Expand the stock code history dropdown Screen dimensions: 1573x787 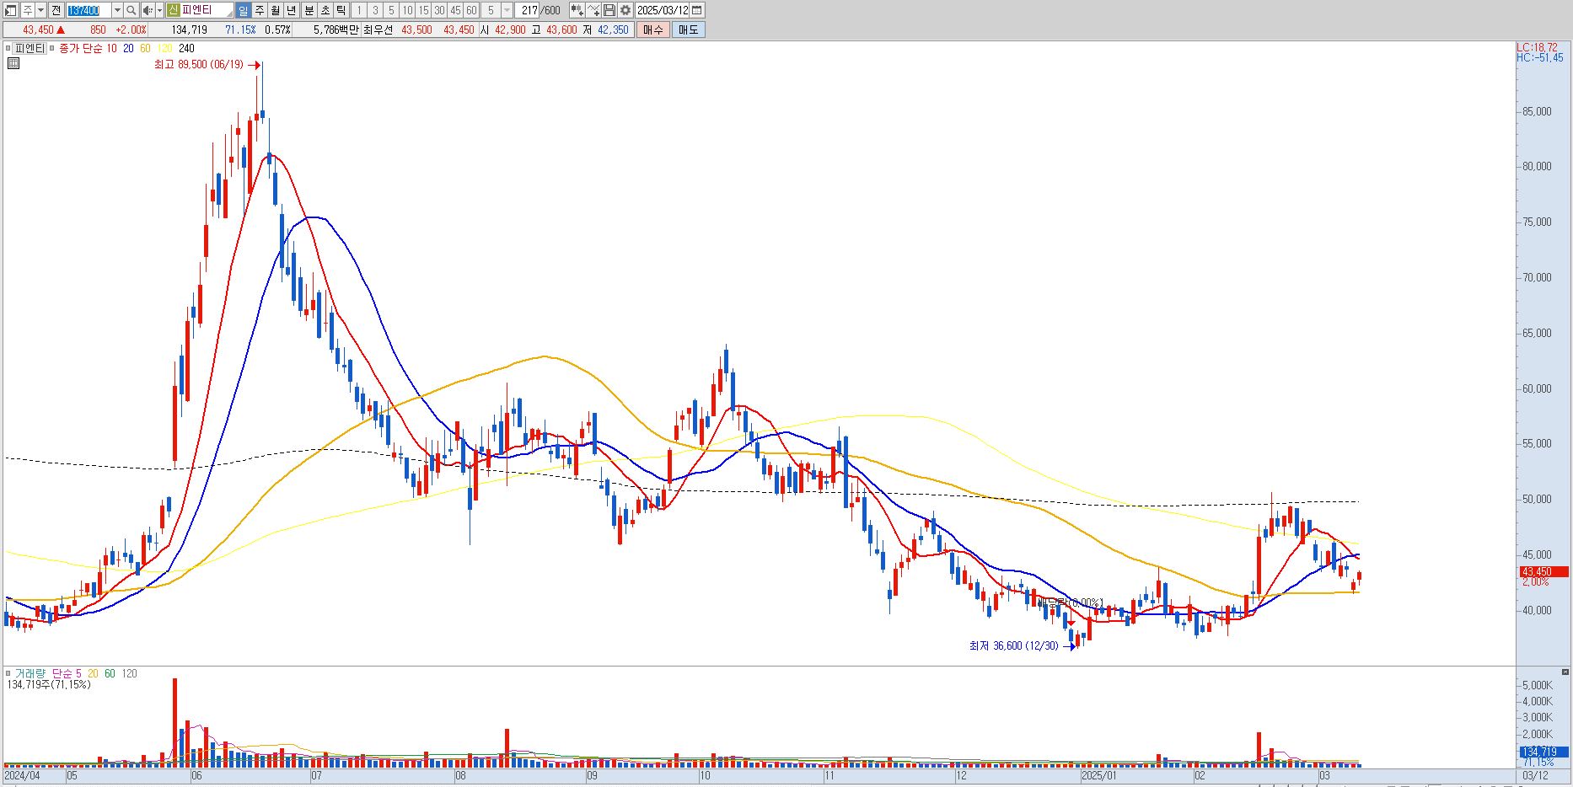coord(117,10)
